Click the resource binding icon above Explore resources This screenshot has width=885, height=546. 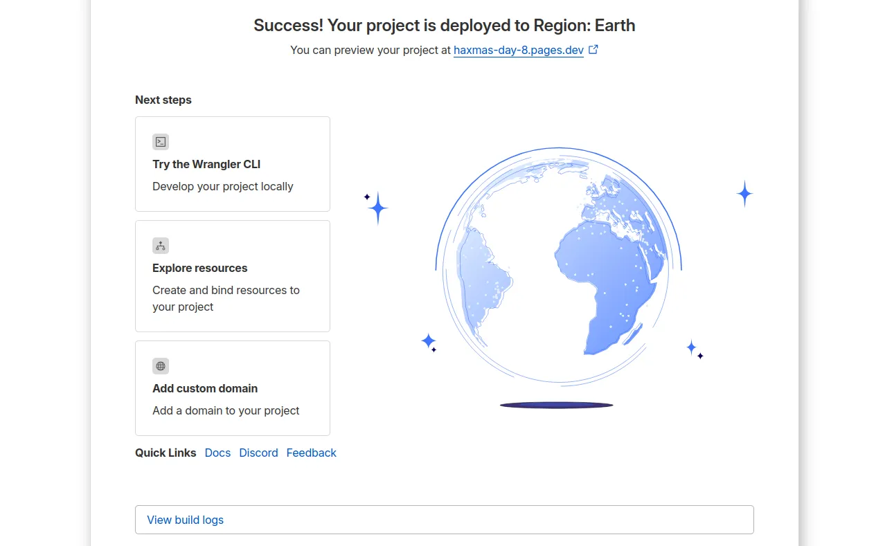pos(160,245)
